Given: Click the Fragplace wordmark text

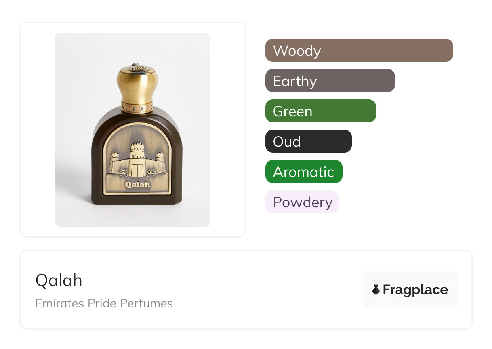Looking at the screenshot, I should point(415,290).
